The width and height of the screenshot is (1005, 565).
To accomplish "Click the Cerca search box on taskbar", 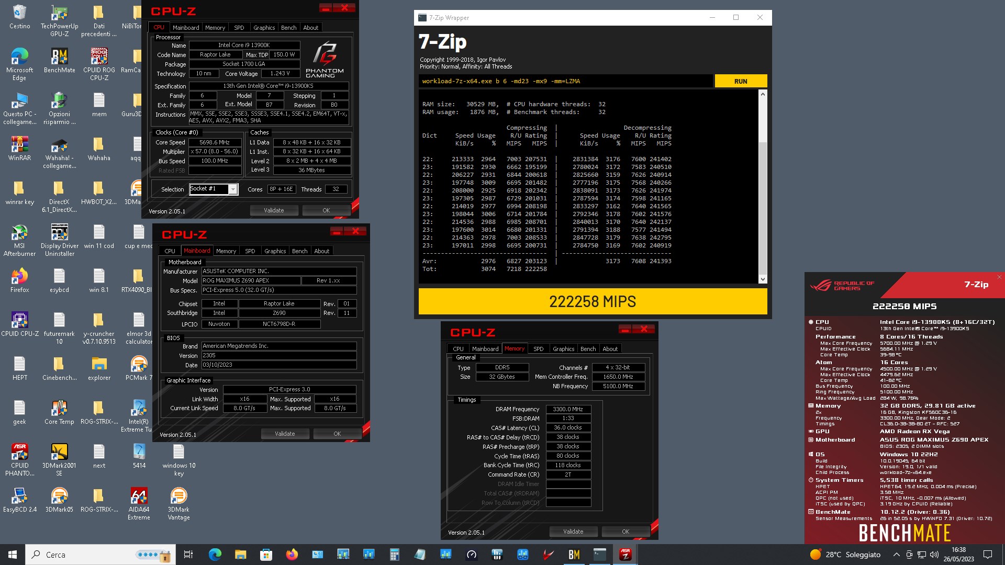I will pos(99,555).
